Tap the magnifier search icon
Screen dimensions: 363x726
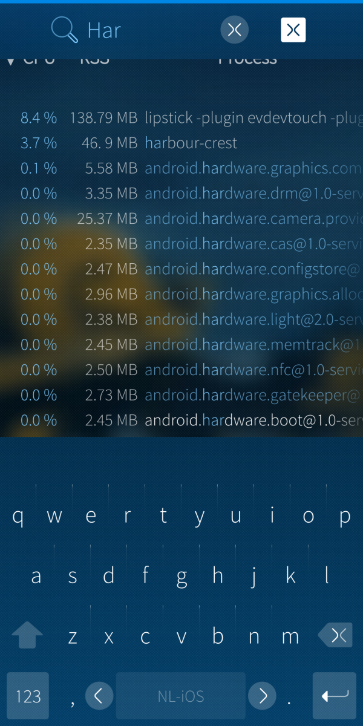[x=65, y=30]
